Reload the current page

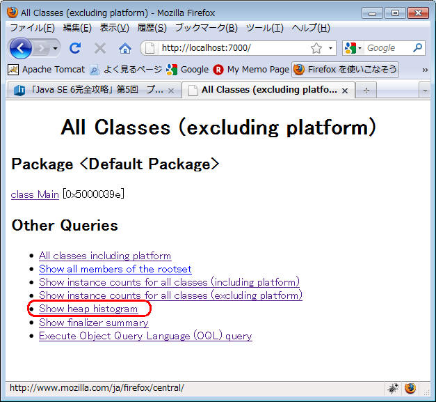click(75, 48)
